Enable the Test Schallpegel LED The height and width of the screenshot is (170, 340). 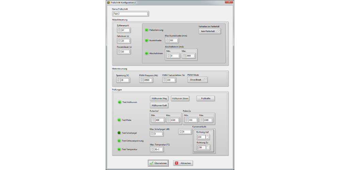coord(119,133)
